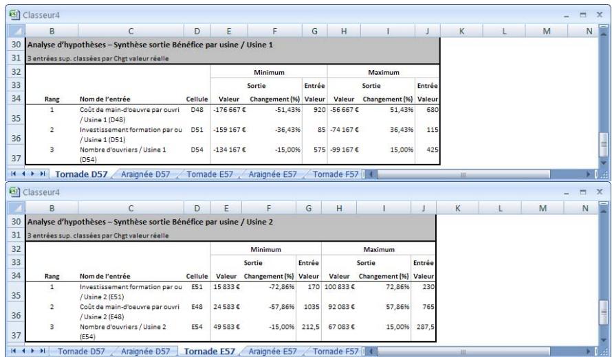This screenshot has height=357, width=612.
Task: Click horizontal scroll right arrow in bottom window
Action: pyautogui.click(x=589, y=351)
